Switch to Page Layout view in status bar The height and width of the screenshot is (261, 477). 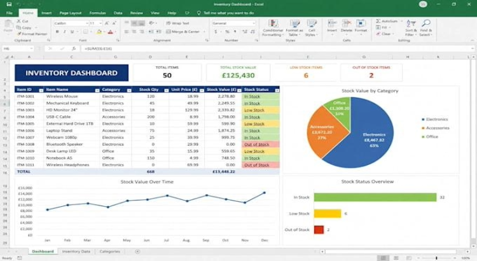(396, 258)
